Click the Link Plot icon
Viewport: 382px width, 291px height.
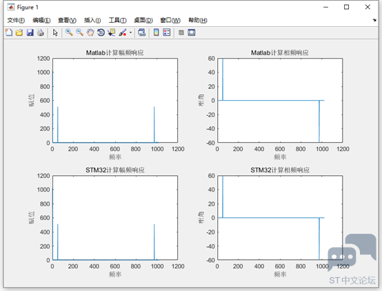pyautogui.click(x=141, y=32)
